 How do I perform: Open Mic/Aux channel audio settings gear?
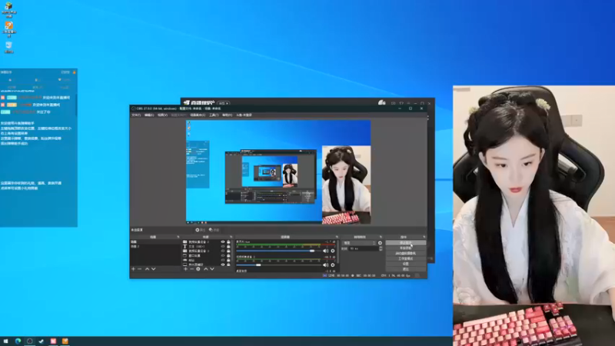pos(333,251)
